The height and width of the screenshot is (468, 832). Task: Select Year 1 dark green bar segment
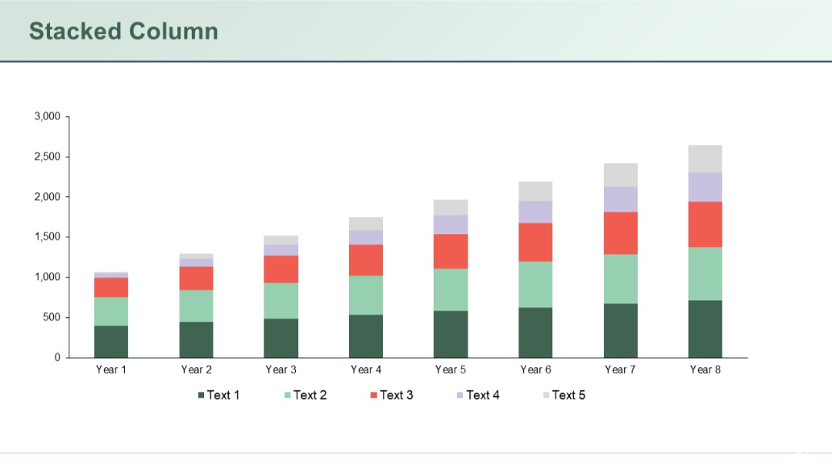click(x=111, y=341)
